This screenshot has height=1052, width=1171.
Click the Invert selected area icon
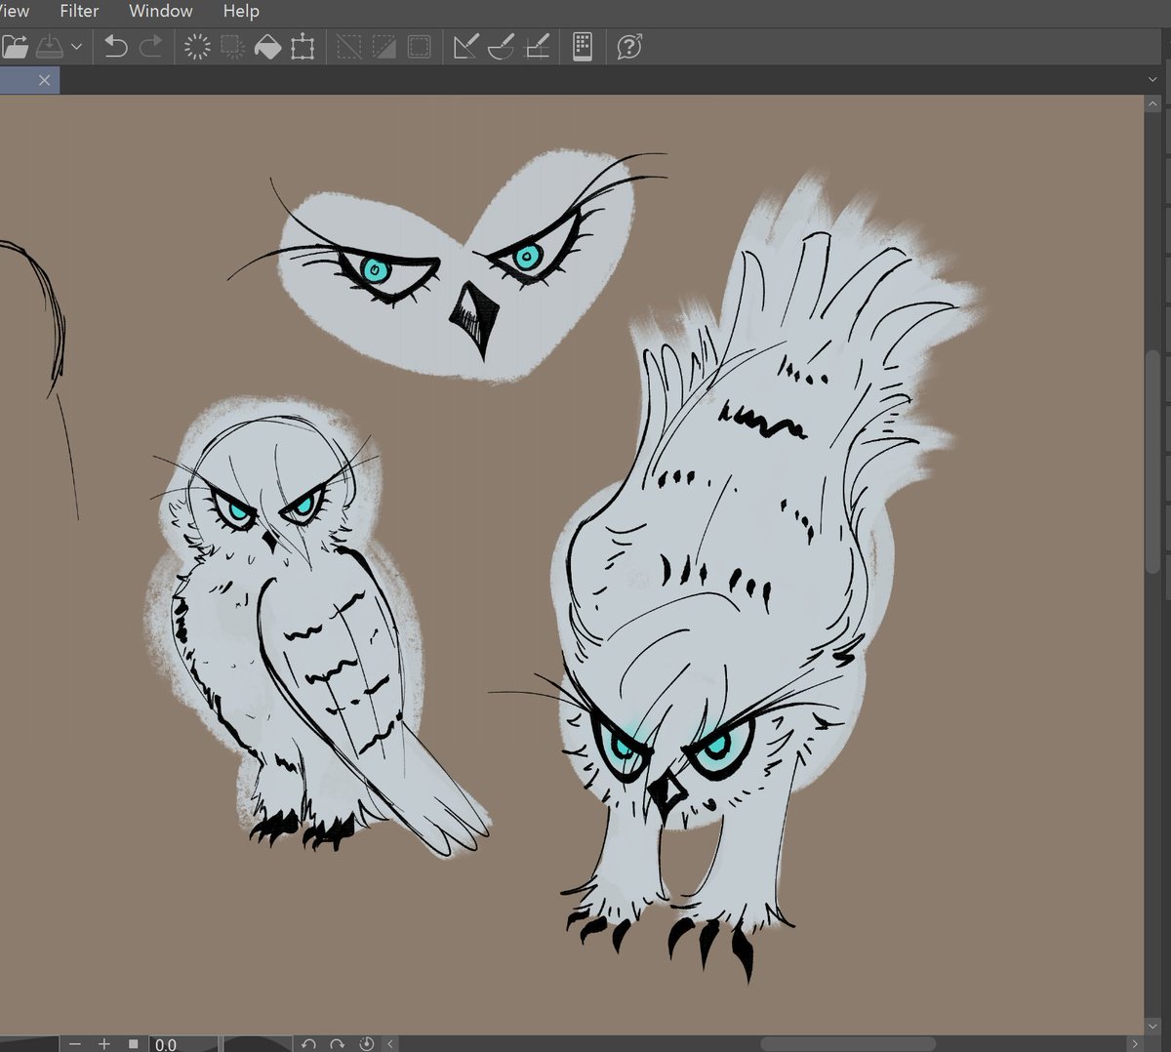point(384,46)
